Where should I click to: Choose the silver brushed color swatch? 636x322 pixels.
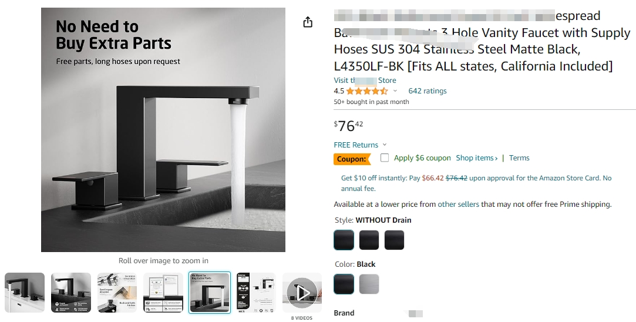pyautogui.click(x=369, y=284)
